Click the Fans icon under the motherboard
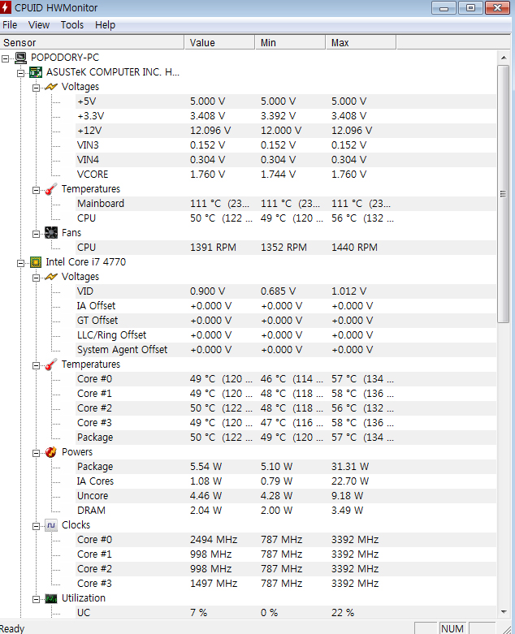This screenshot has width=515, height=634. pos(50,233)
